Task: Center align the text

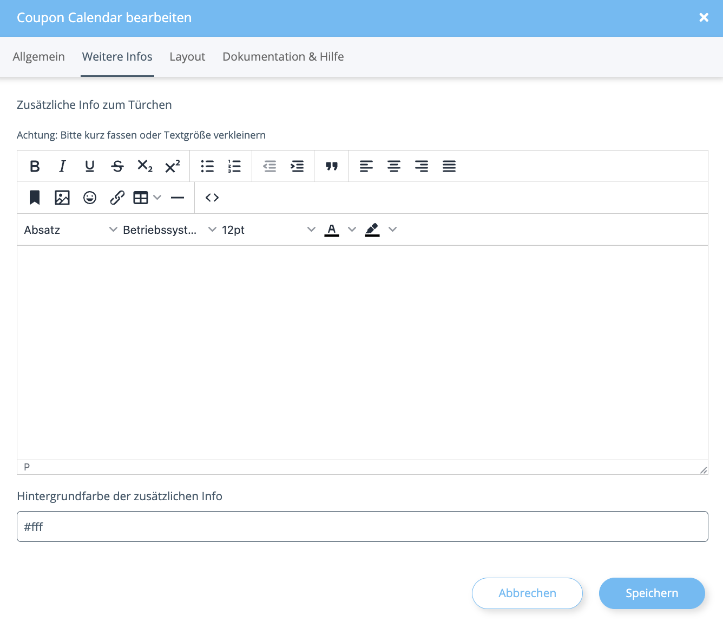Action: tap(394, 166)
